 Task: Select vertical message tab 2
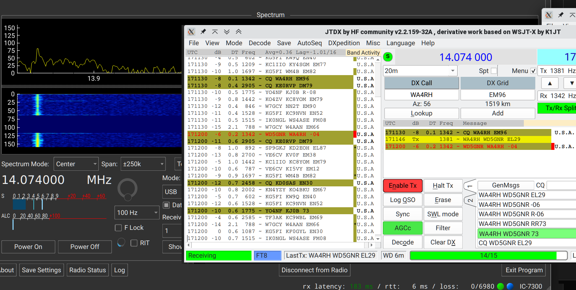coord(470,200)
